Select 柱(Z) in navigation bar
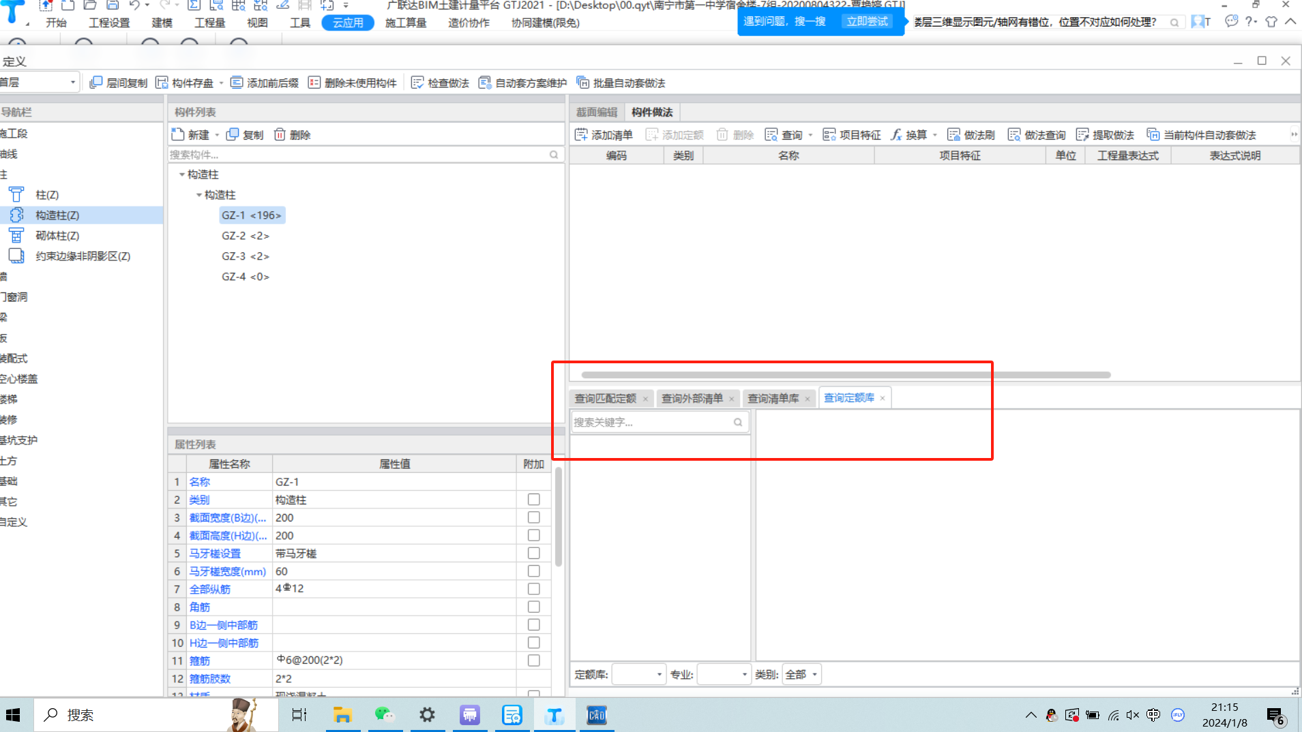The image size is (1302, 732). [47, 195]
